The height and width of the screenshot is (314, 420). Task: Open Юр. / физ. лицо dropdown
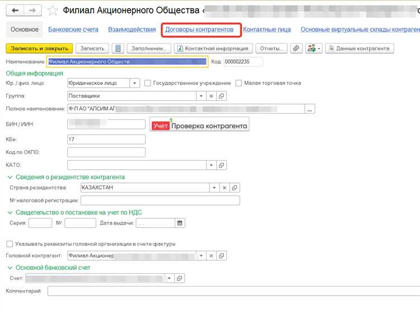pos(134,83)
